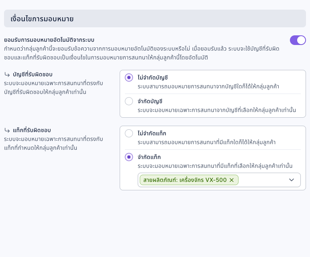The height and width of the screenshot is (257, 310).
Task: Click the description ระบบจะมอบหมายเฉพาะการสนทนาจากบัญชีที่เลือก
Action: [217, 110]
